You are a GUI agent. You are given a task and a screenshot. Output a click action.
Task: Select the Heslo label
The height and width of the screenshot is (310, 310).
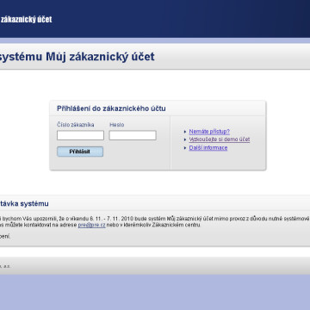(x=117, y=125)
